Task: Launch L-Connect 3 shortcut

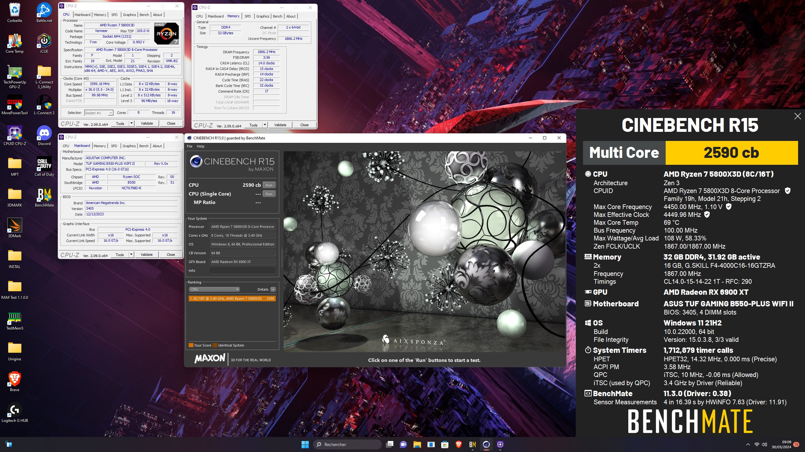Action: coord(44,105)
